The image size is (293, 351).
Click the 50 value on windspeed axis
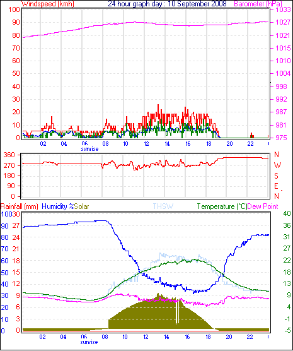(x=16, y=73)
